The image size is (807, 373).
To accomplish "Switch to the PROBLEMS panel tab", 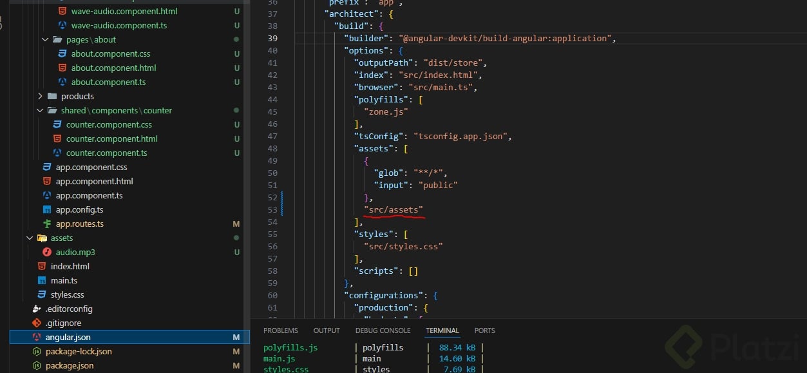I will coord(281,330).
